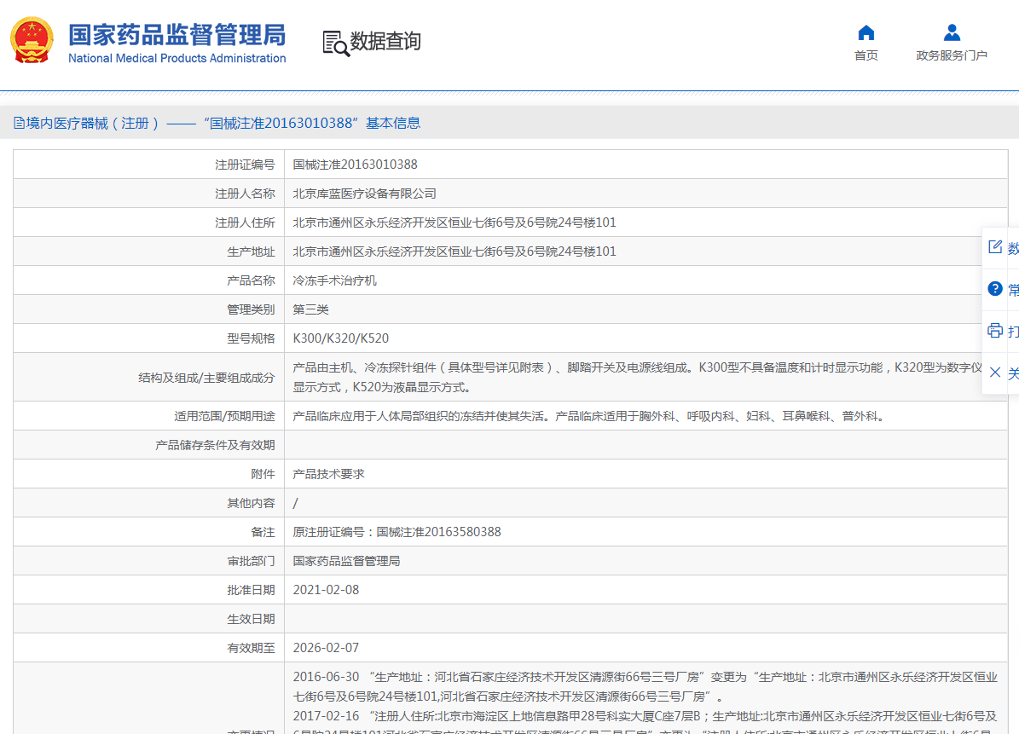This screenshot has height=734, width=1019.
Task: Click the national emblem logo
Action: point(32,39)
